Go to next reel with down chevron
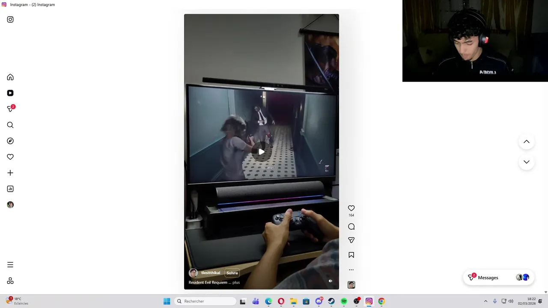The width and height of the screenshot is (548, 308). pyautogui.click(x=526, y=162)
